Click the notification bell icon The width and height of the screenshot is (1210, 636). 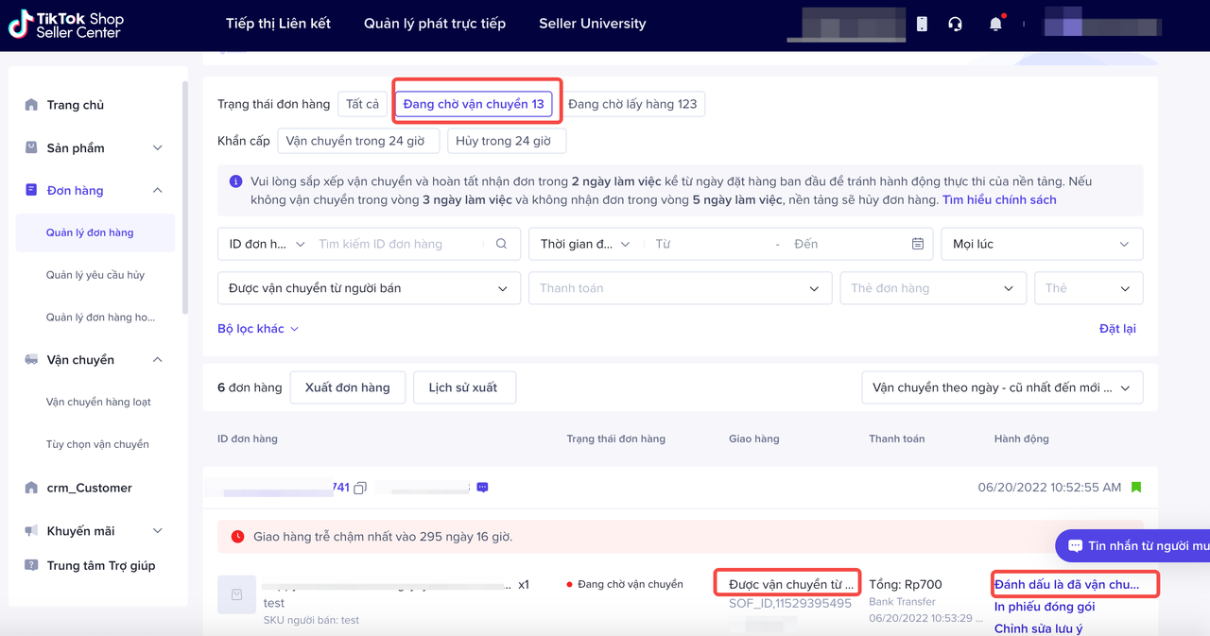(x=995, y=25)
